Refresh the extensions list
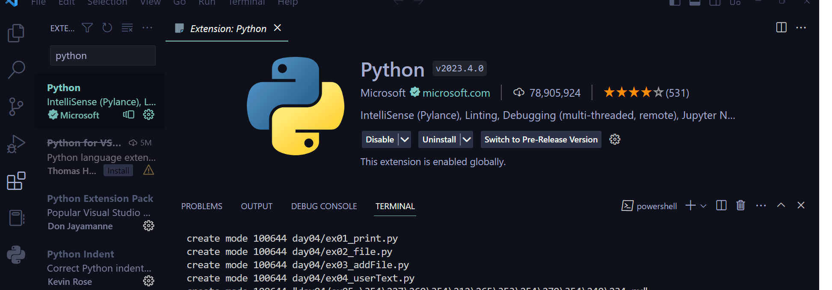The image size is (832, 290). 107,28
